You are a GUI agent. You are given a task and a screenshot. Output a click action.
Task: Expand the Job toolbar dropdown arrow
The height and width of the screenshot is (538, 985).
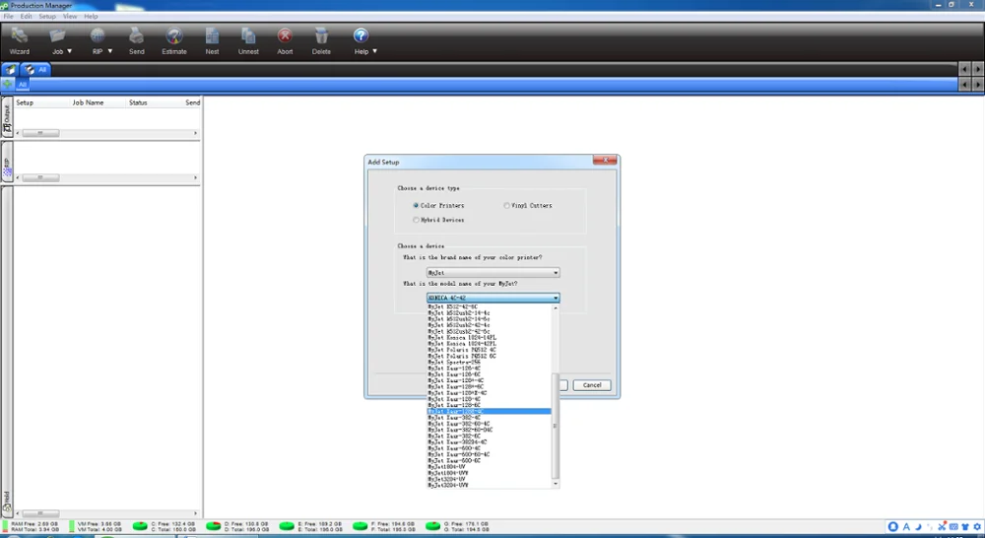(x=70, y=51)
